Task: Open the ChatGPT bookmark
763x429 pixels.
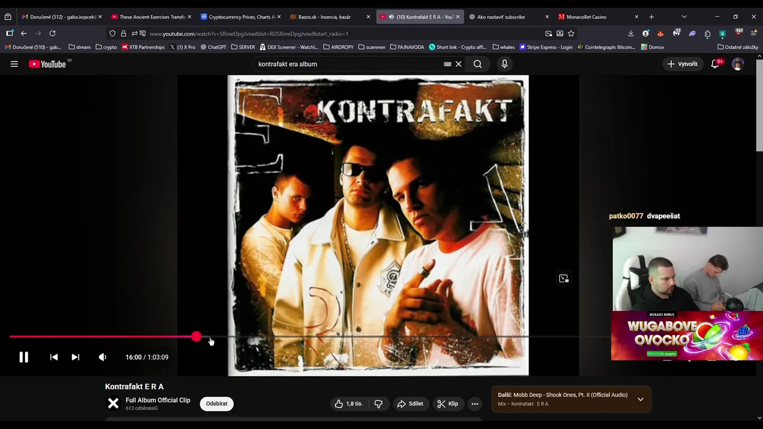Action: click(x=213, y=47)
